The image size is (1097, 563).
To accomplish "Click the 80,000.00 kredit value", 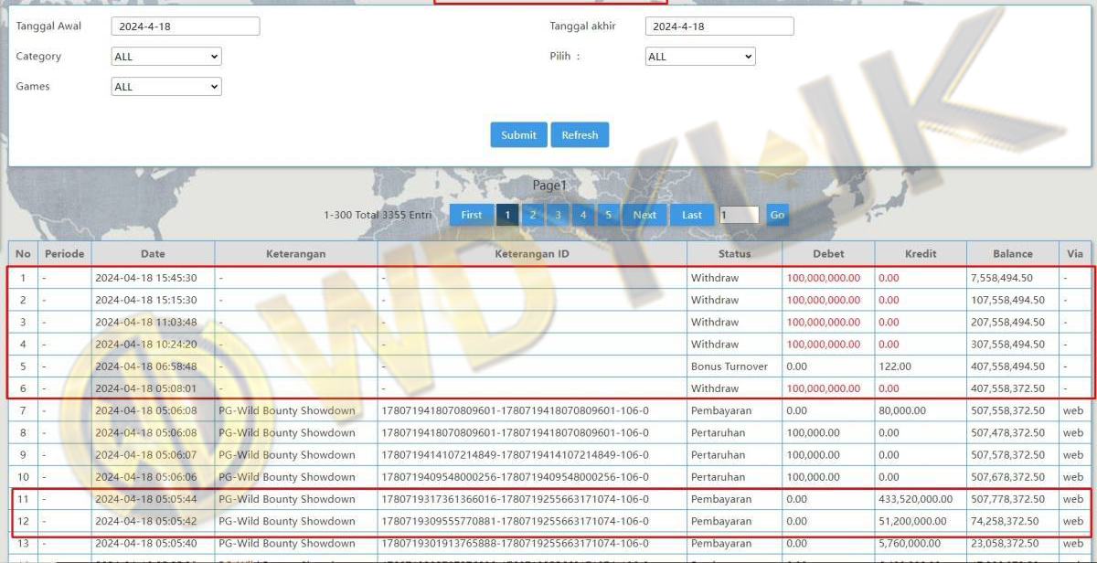I will point(901,410).
